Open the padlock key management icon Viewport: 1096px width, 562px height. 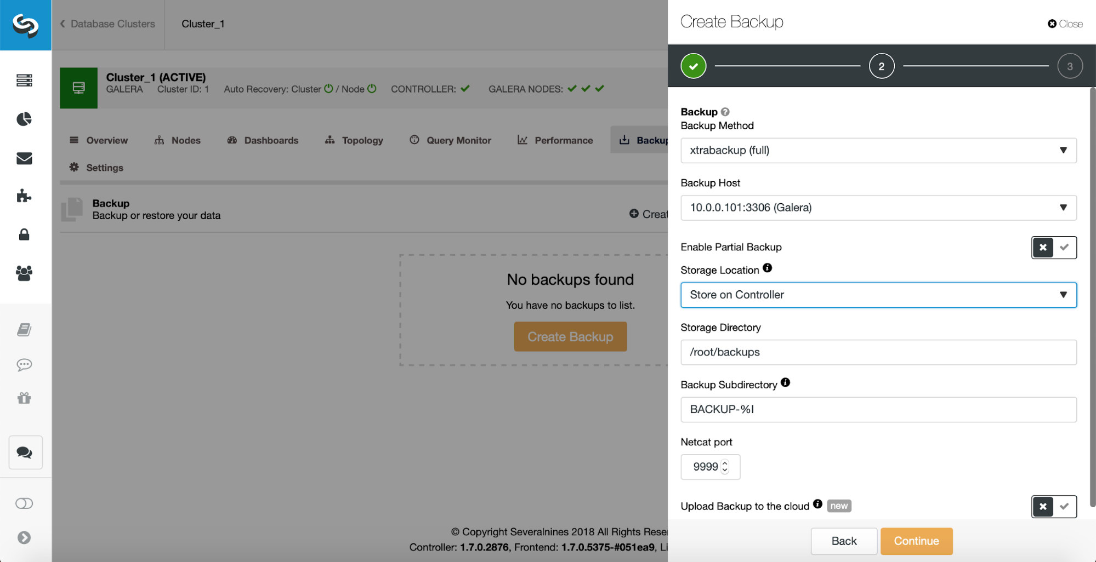pyautogui.click(x=24, y=234)
